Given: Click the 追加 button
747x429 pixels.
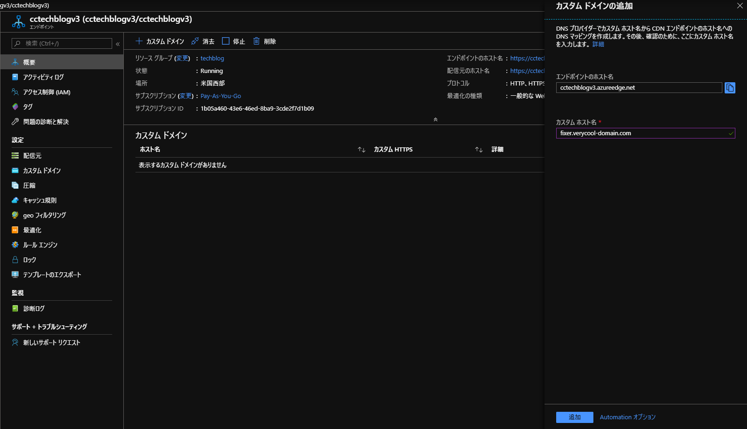Looking at the screenshot, I should coord(574,417).
